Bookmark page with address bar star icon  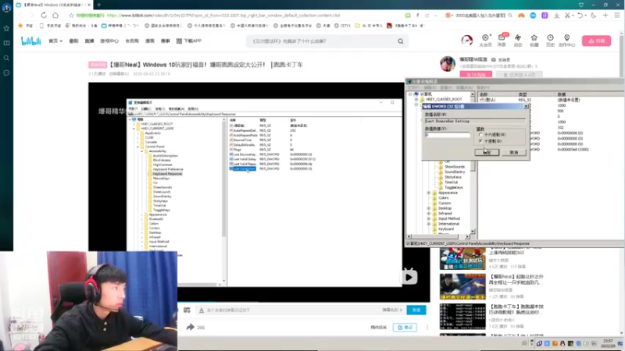click(71, 16)
